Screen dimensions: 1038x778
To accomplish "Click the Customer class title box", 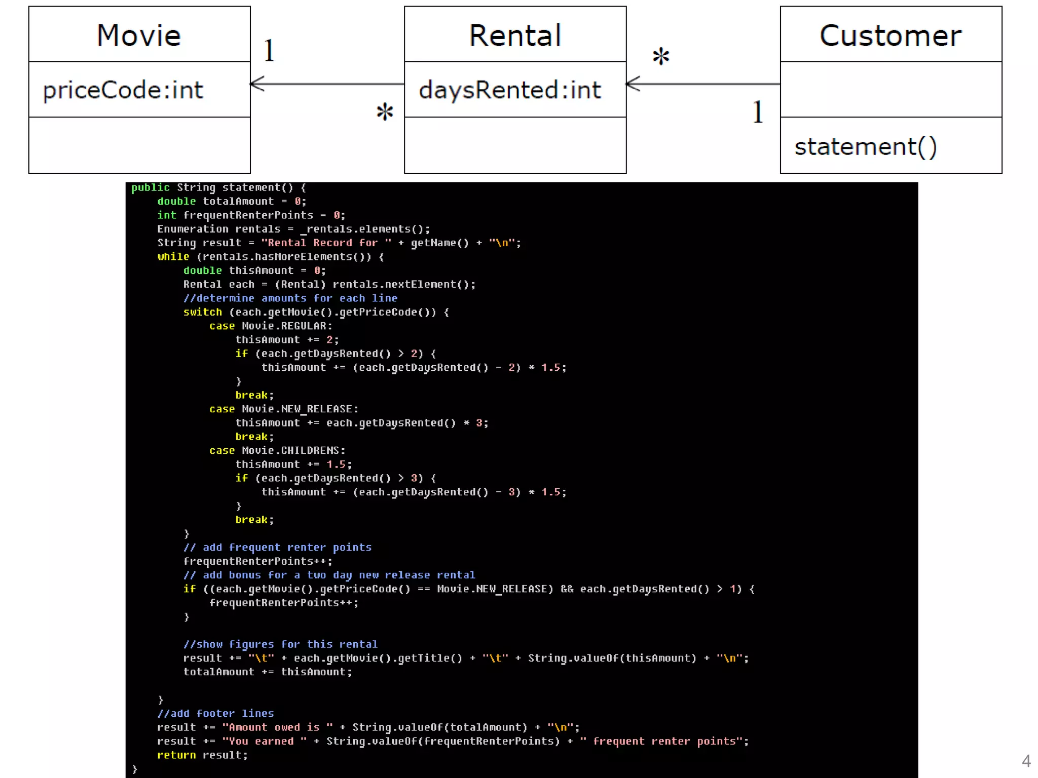I will (x=891, y=35).
